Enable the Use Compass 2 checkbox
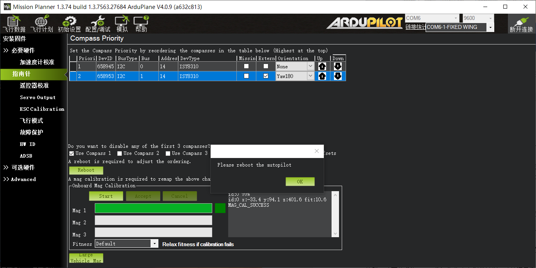The image size is (536, 268). coord(119,153)
